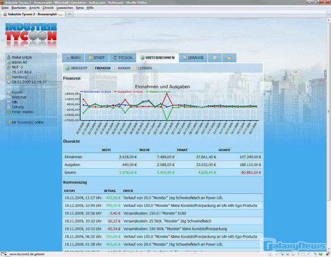Image resolution: width=331 pixels, height=257 pixels.
Task: Open the Webchat sidebar entry
Action: [x=17, y=97]
